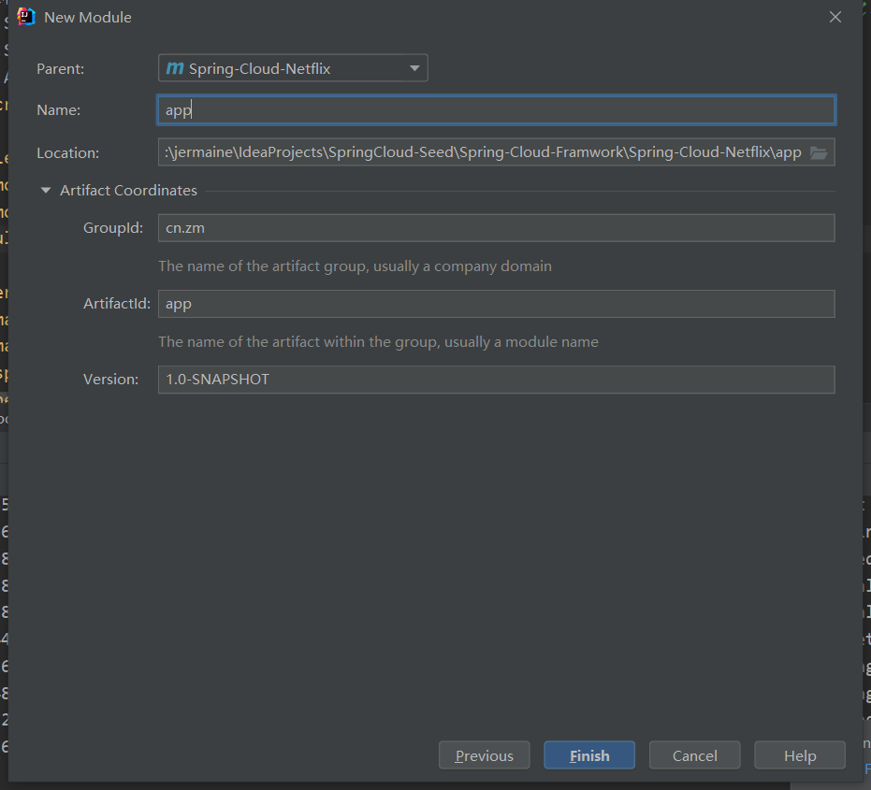
Task: Close the New Module dialog window
Action: [x=835, y=17]
